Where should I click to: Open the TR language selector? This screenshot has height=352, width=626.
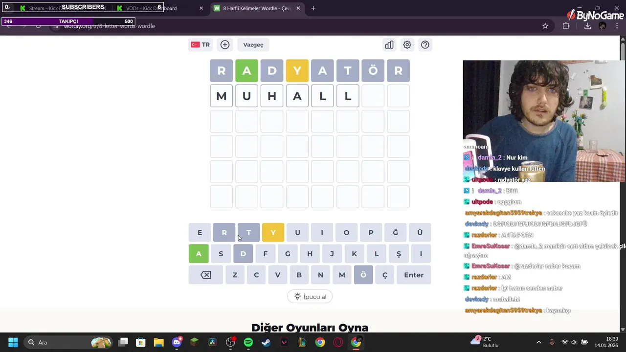tap(201, 44)
